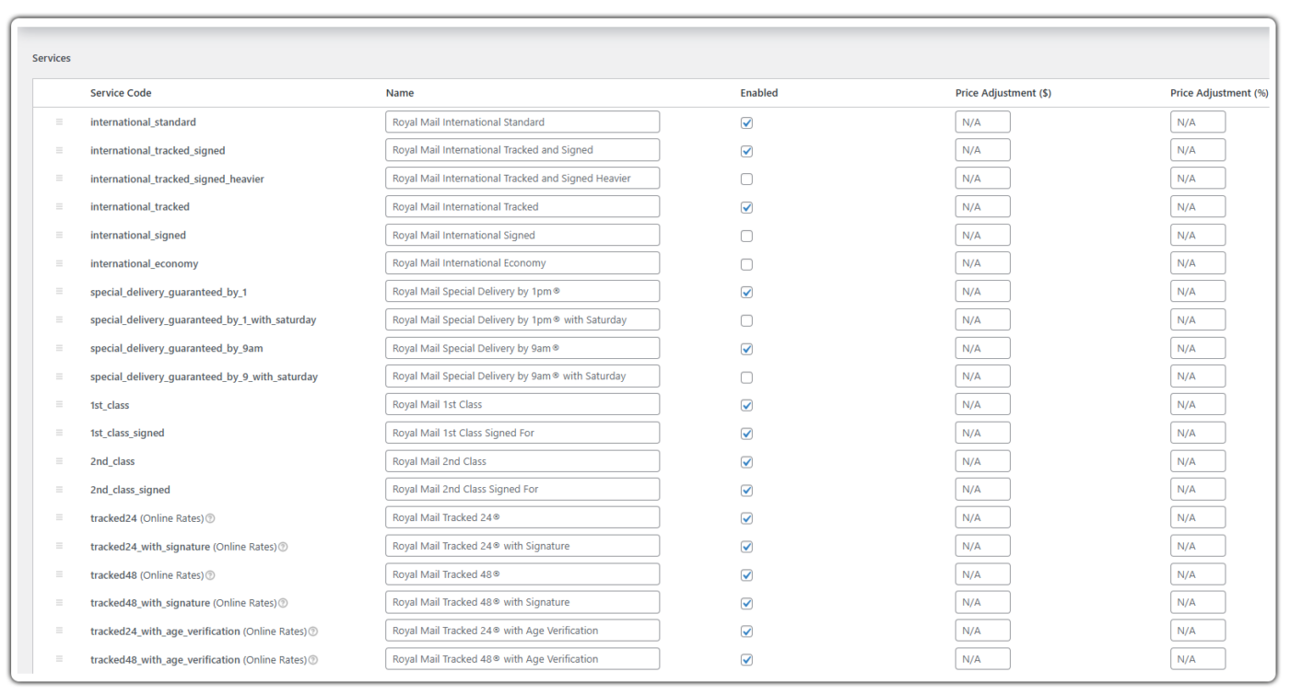
Task: Uncheck the international_tracked Enabled checkbox
Action: coord(746,207)
